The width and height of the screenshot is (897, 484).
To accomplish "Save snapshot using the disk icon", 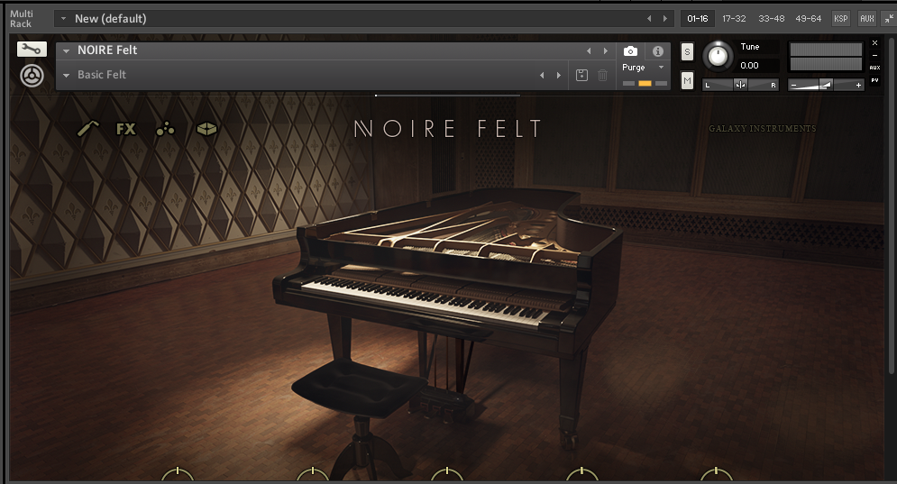I will click(581, 75).
